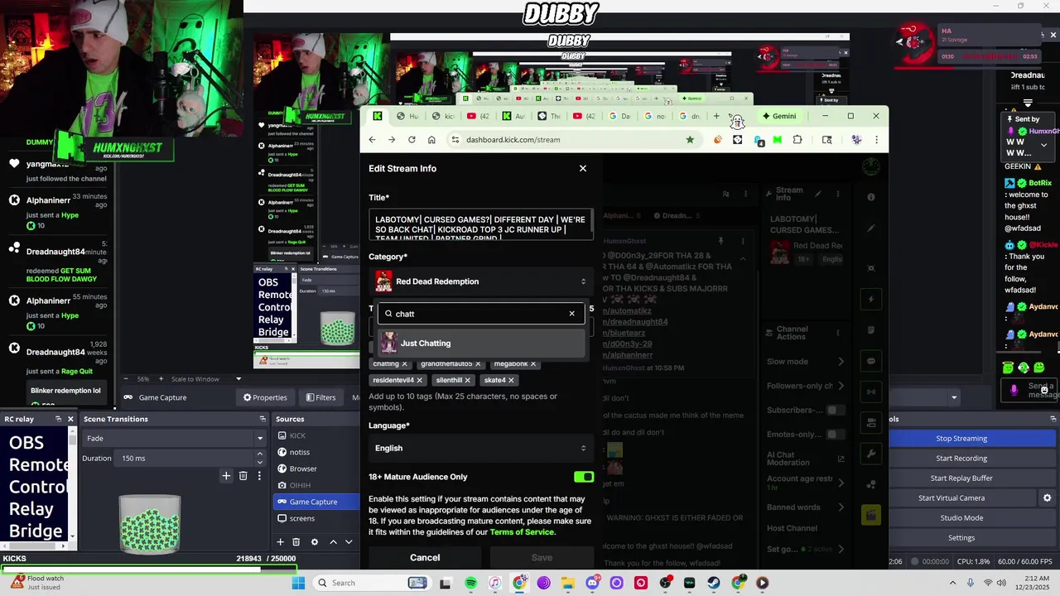This screenshot has height=596, width=1060.
Task: Remove the silenthill tag
Action: [x=467, y=380]
